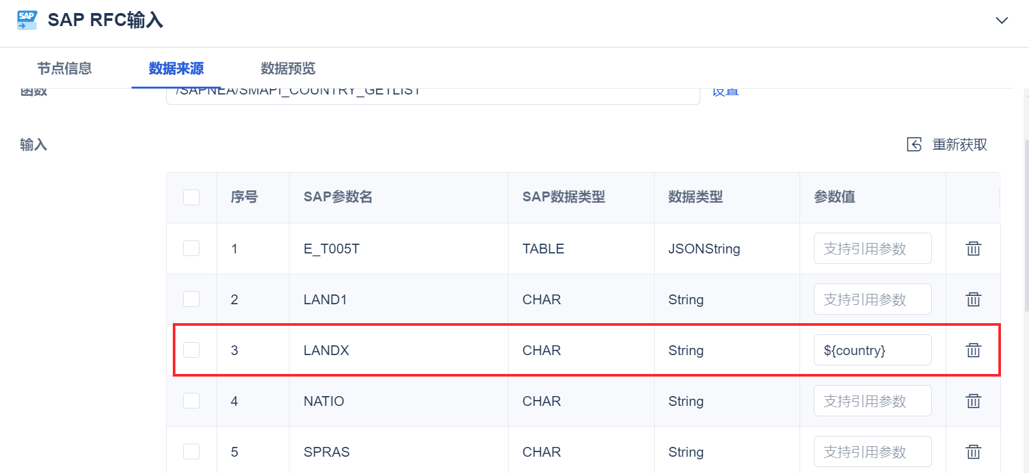Click the SAP RFC logo icon

pyautogui.click(x=27, y=20)
